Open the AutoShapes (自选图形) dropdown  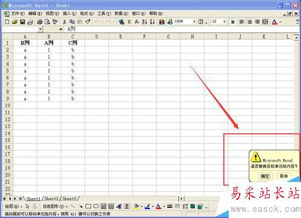55,206
